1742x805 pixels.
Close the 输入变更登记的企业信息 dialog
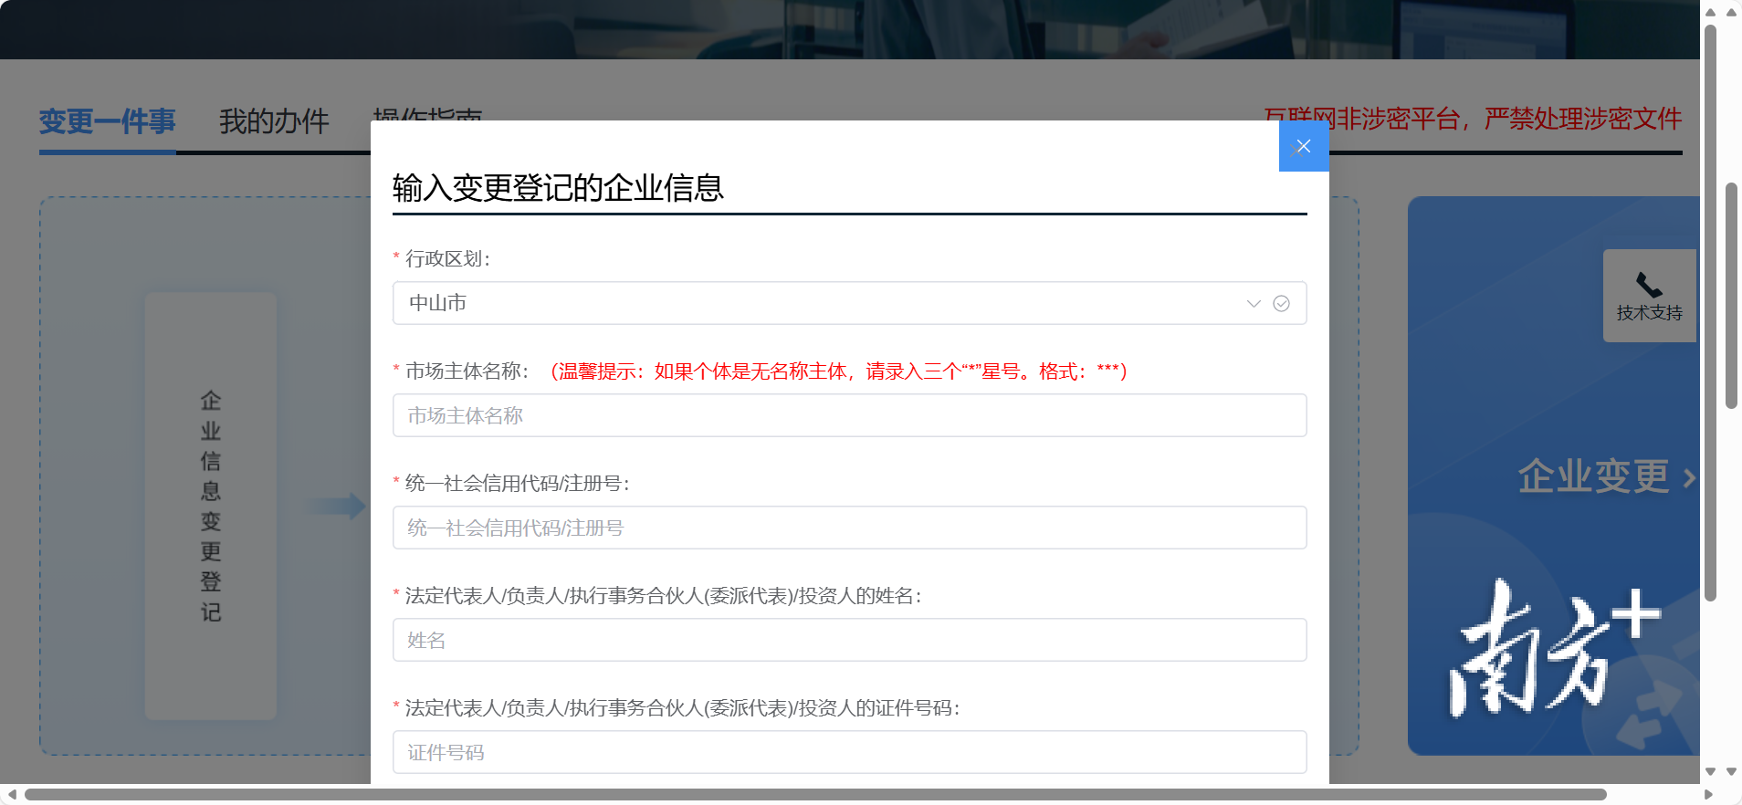pyautogui.click(x=1303, y=146)
